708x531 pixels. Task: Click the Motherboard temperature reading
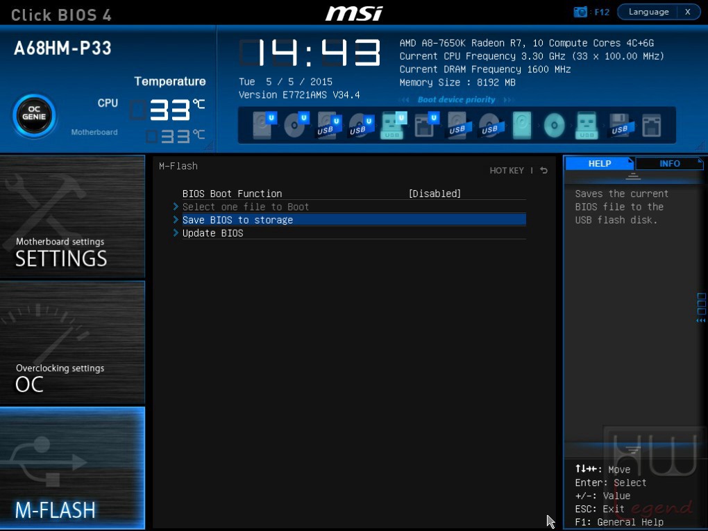(x=176, y=136)
